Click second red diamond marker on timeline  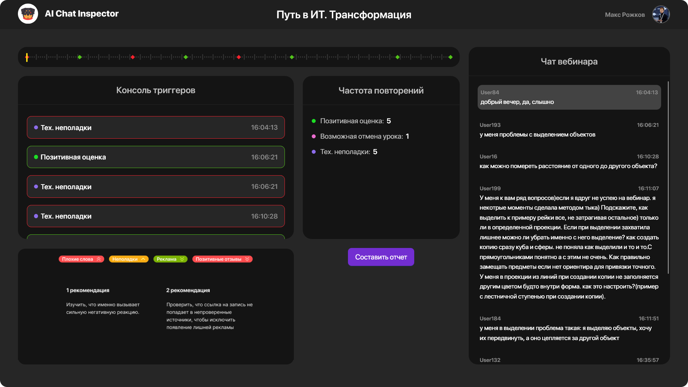239,57
